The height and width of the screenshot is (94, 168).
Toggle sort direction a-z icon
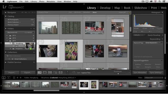74,73
